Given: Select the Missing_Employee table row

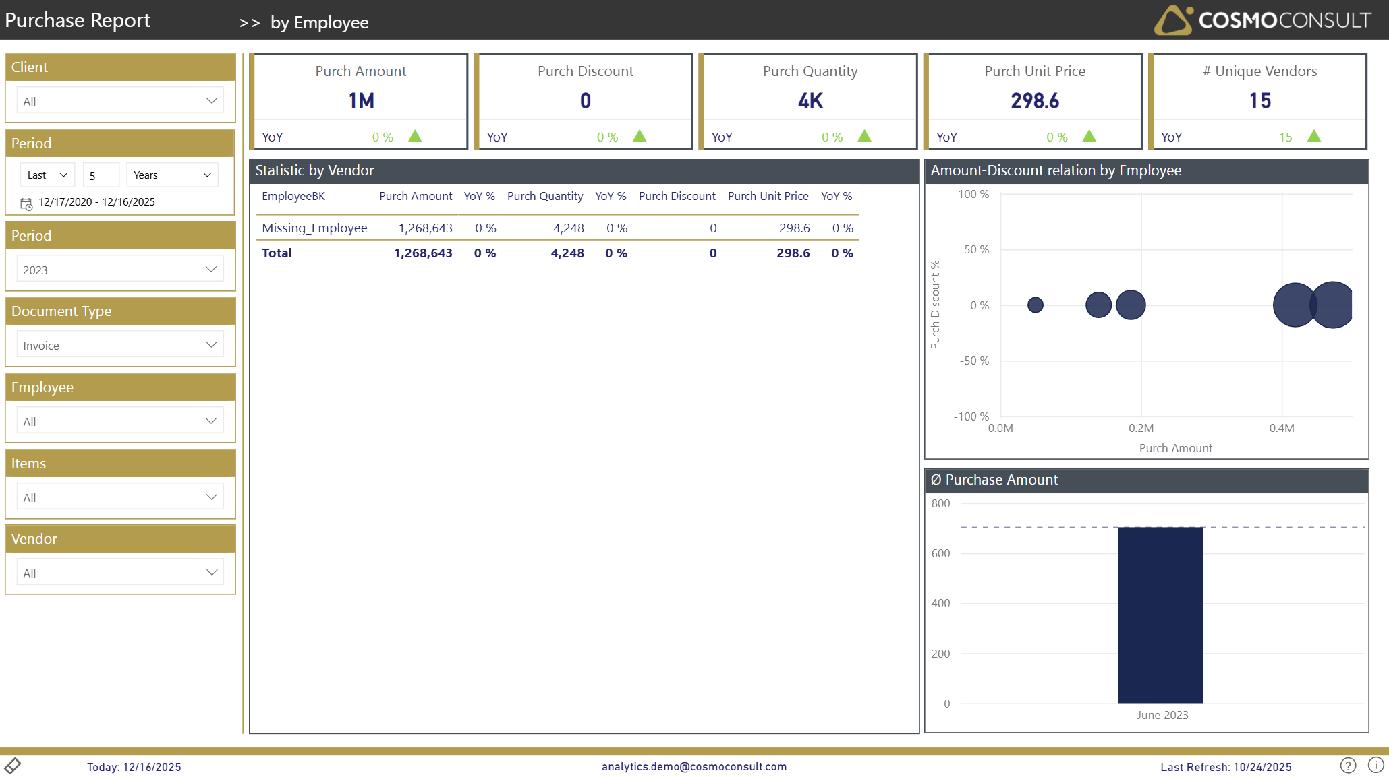Looking at the screenshot, I should (314, 228).
